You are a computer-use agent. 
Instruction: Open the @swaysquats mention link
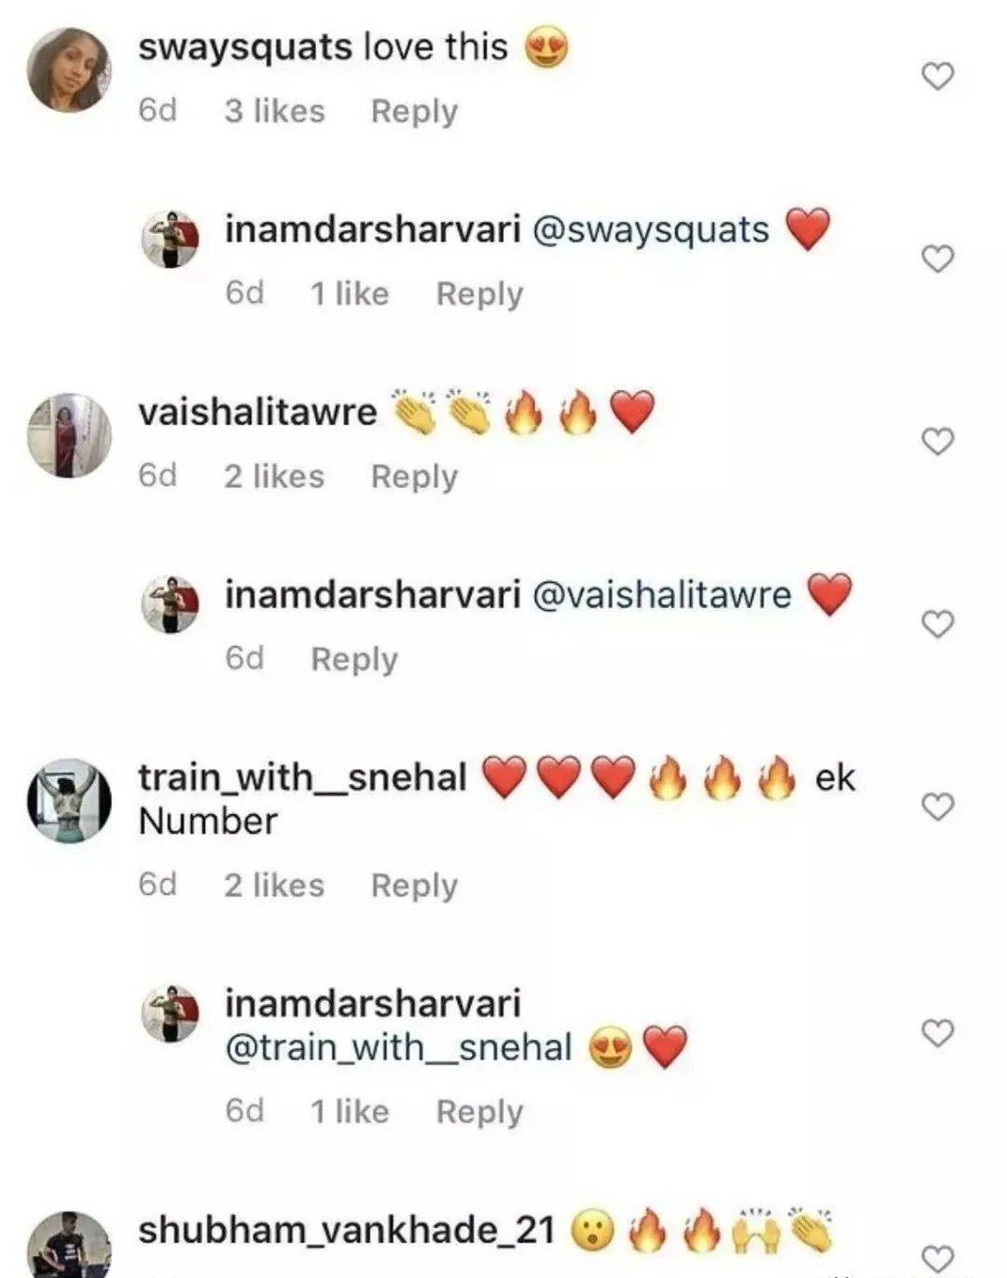pyautogui.click(x=650, y=229)
